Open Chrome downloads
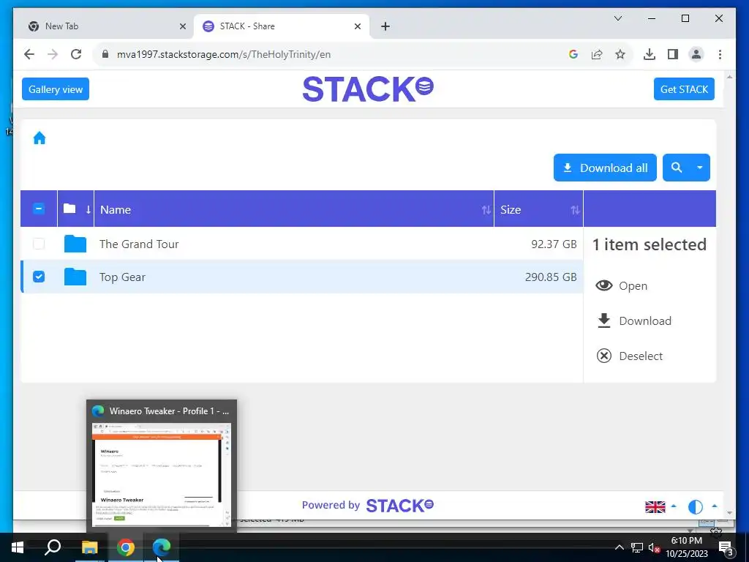This screenshot has height=562, width=749. [x=650, y=54]
